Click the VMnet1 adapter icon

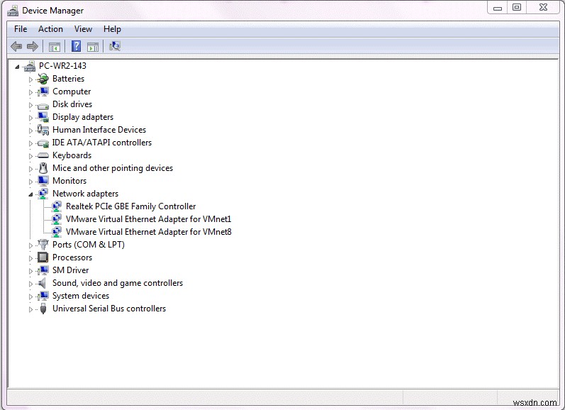click(56, 219)
